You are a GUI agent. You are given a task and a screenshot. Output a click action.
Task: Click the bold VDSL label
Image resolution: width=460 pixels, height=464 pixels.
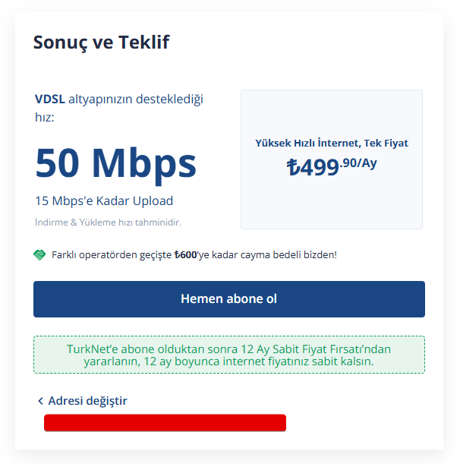pos(49,99)
